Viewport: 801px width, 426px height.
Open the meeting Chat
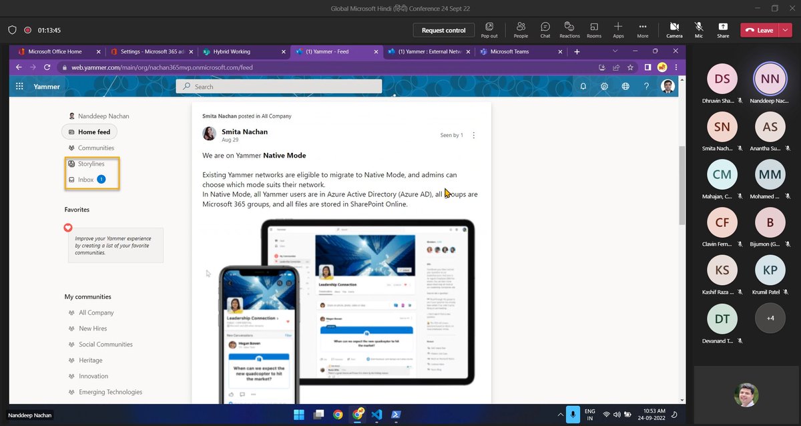(545, 29)
